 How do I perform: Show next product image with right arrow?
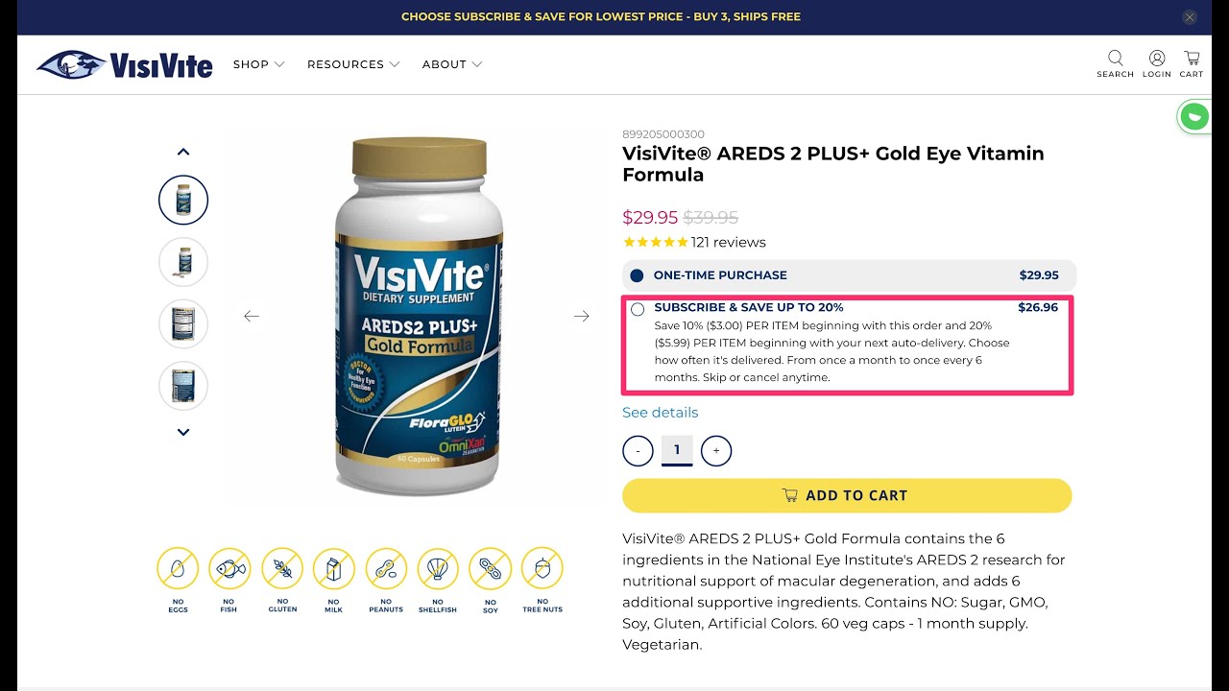581,316
